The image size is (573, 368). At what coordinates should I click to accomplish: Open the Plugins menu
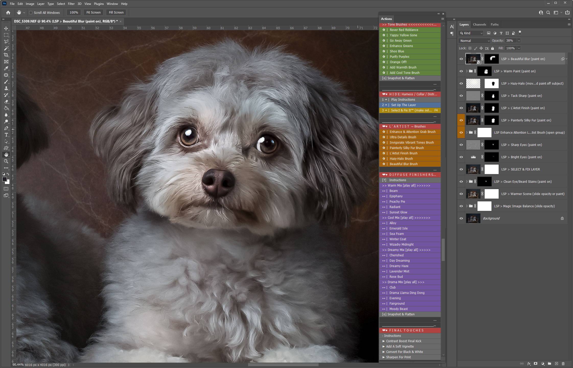[99, 4]
